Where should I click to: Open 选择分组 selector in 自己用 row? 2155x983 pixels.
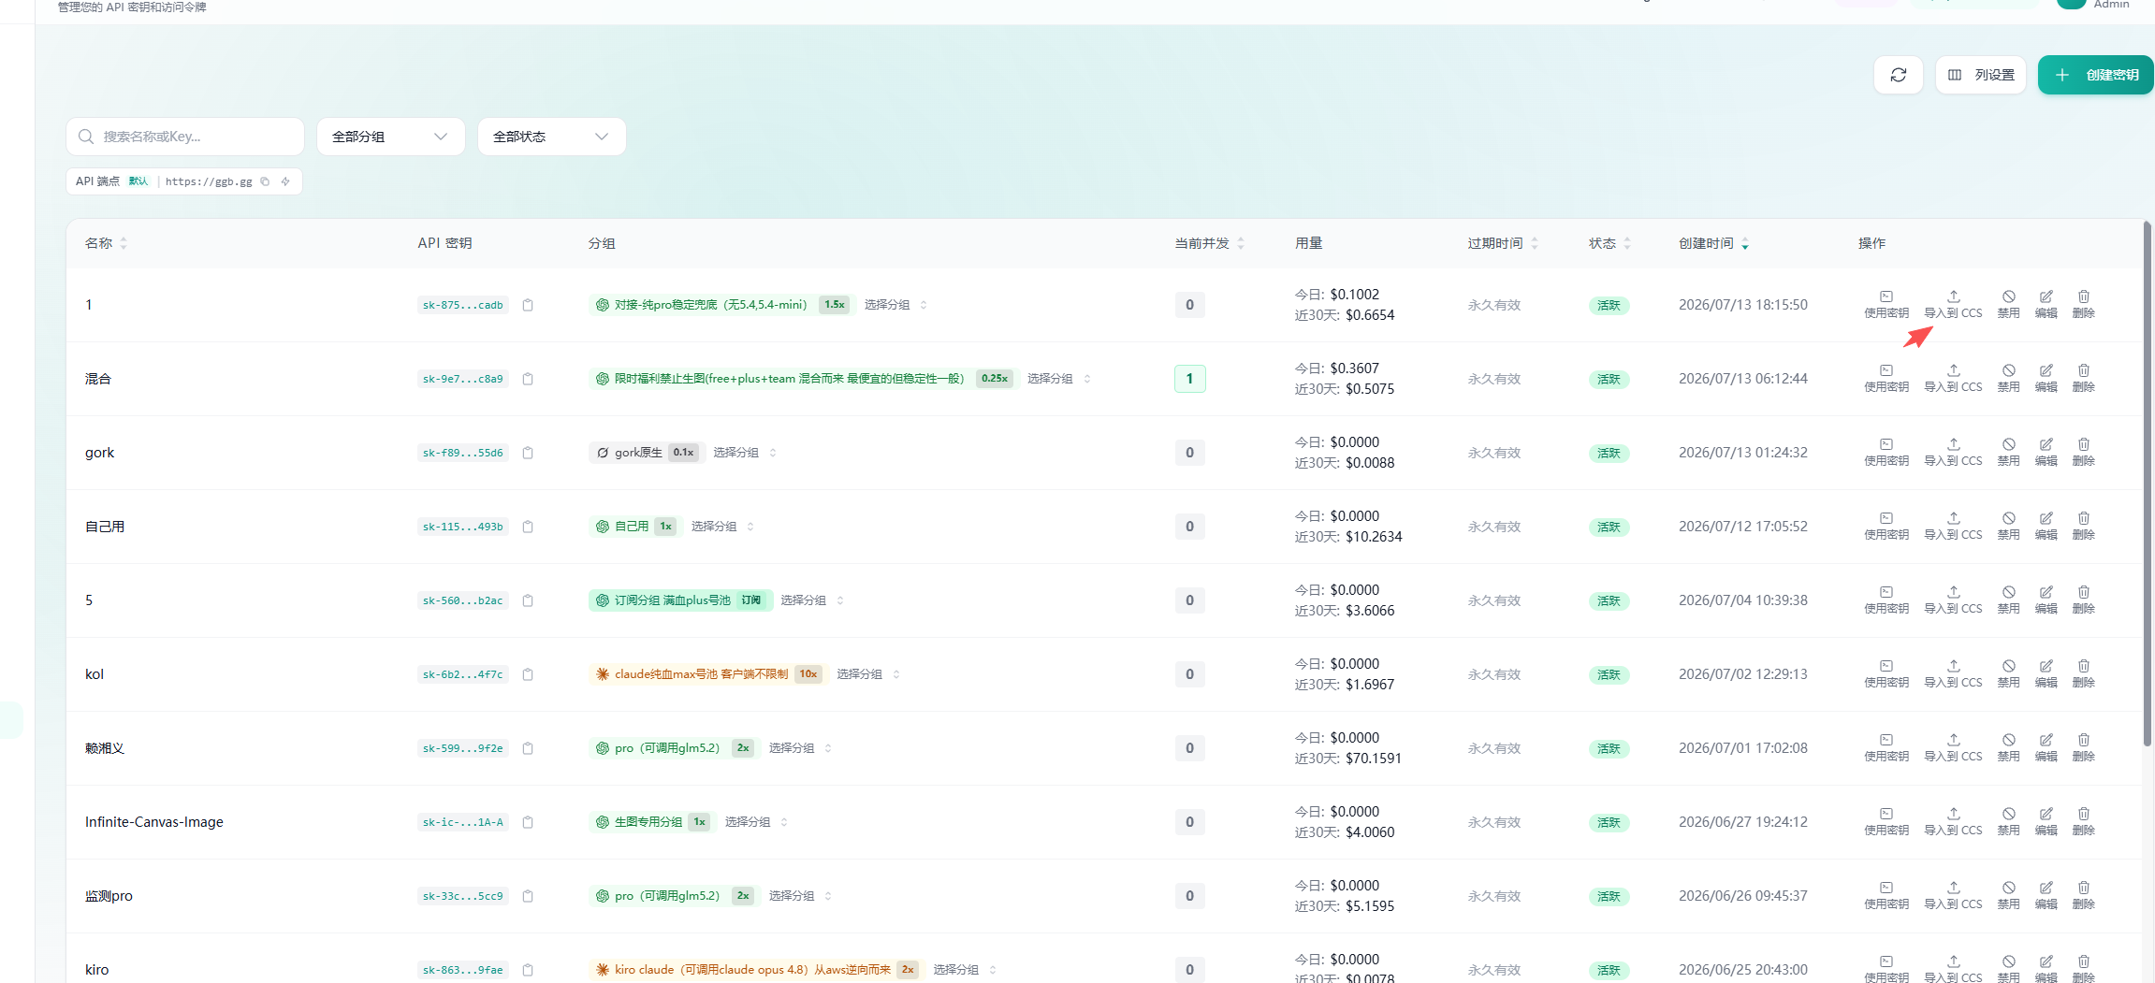point(722,527)
